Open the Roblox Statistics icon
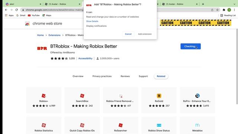The height and width of the screenshot is (134, 238). pos(44,125)
